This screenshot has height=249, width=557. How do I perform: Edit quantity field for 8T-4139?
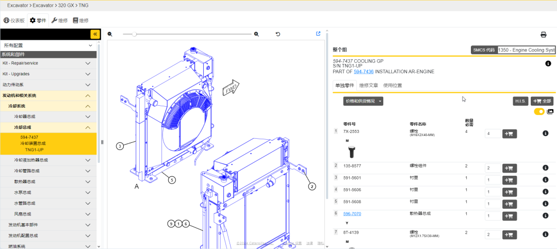[x=493, y=235]
